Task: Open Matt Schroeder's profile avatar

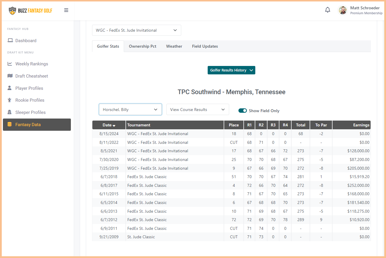Action: pos(343,10)
